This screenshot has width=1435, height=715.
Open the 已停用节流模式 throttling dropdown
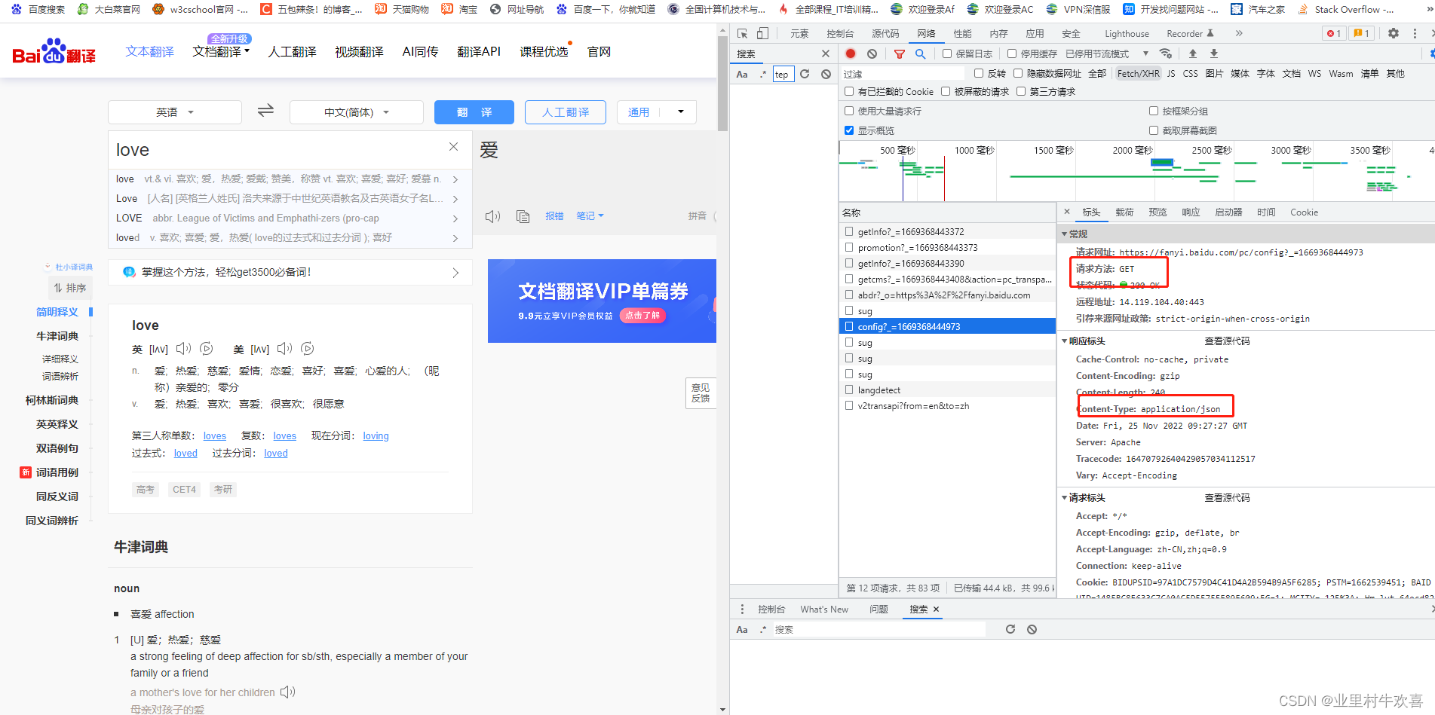click(1107, 53)
